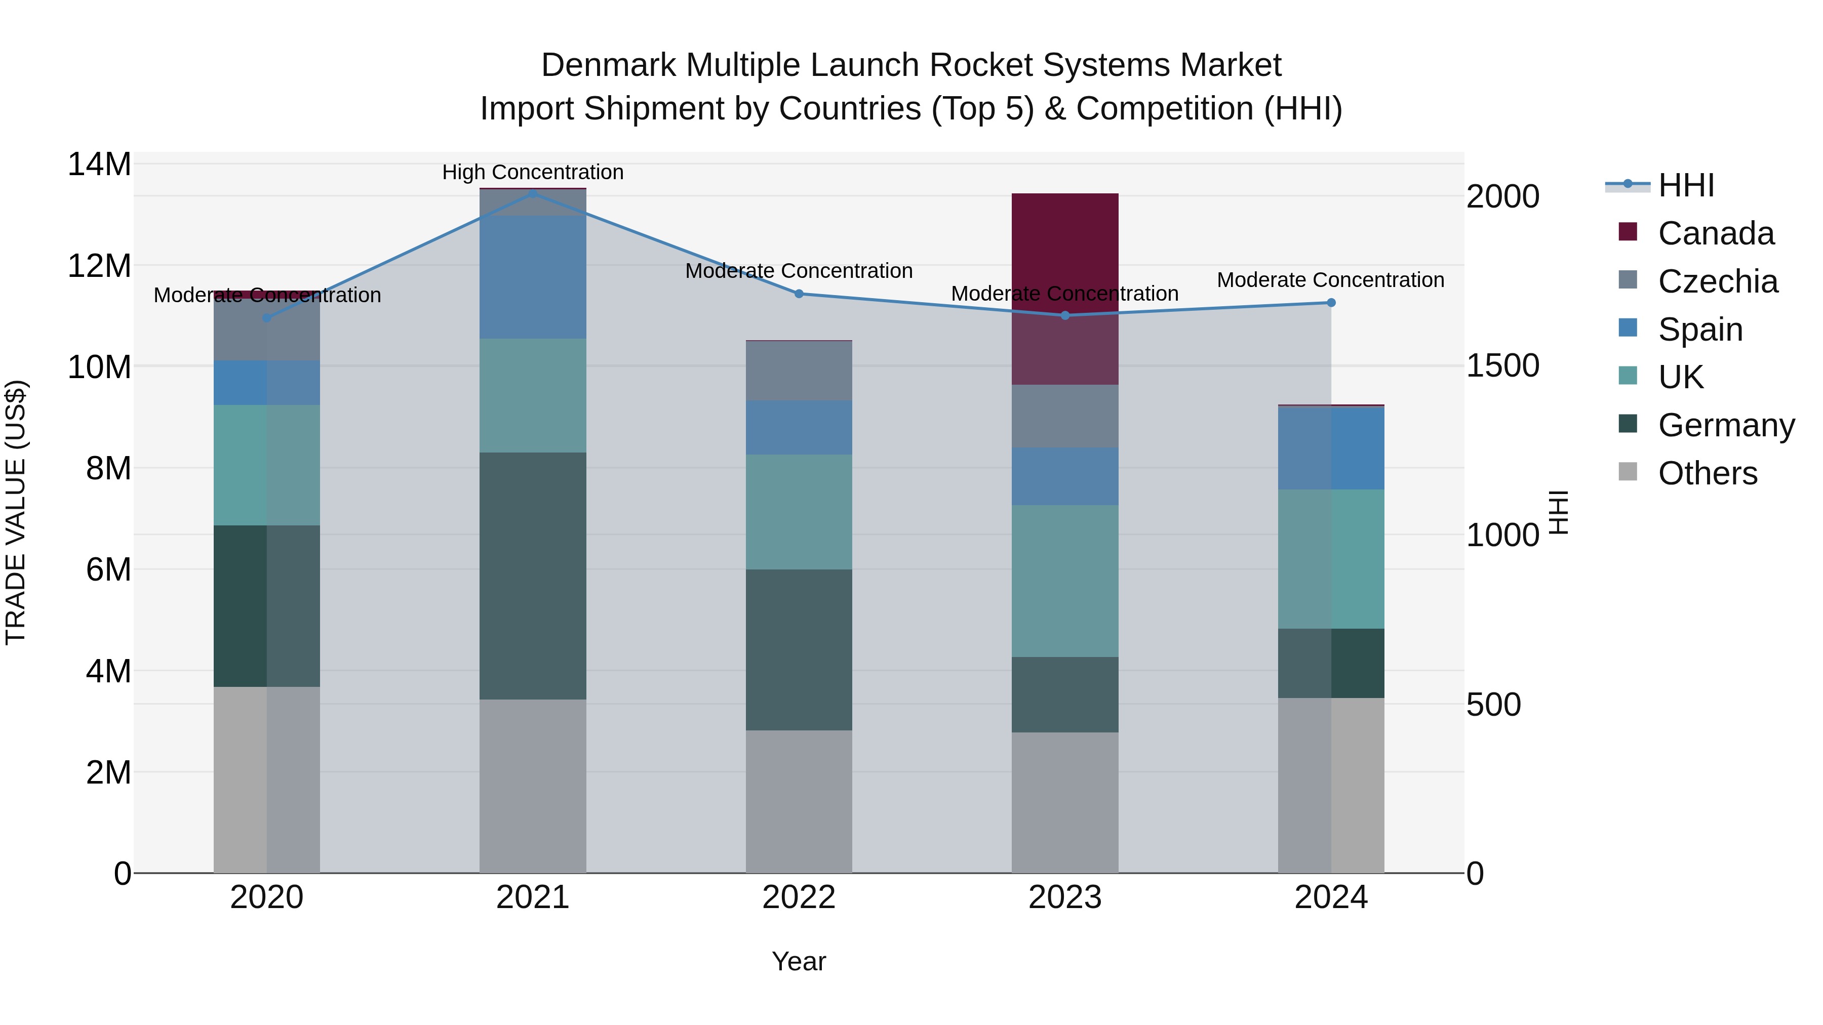1823x1025 pixels.
Task: Click the vertical HHI right axis title
Action: point(1559,512)
